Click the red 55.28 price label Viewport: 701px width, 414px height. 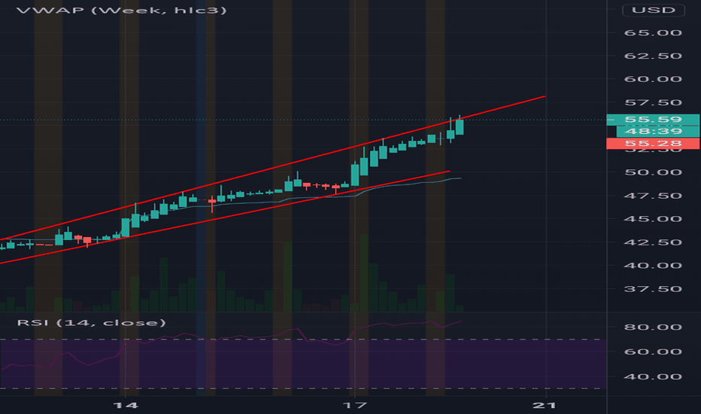coord(653,143)
